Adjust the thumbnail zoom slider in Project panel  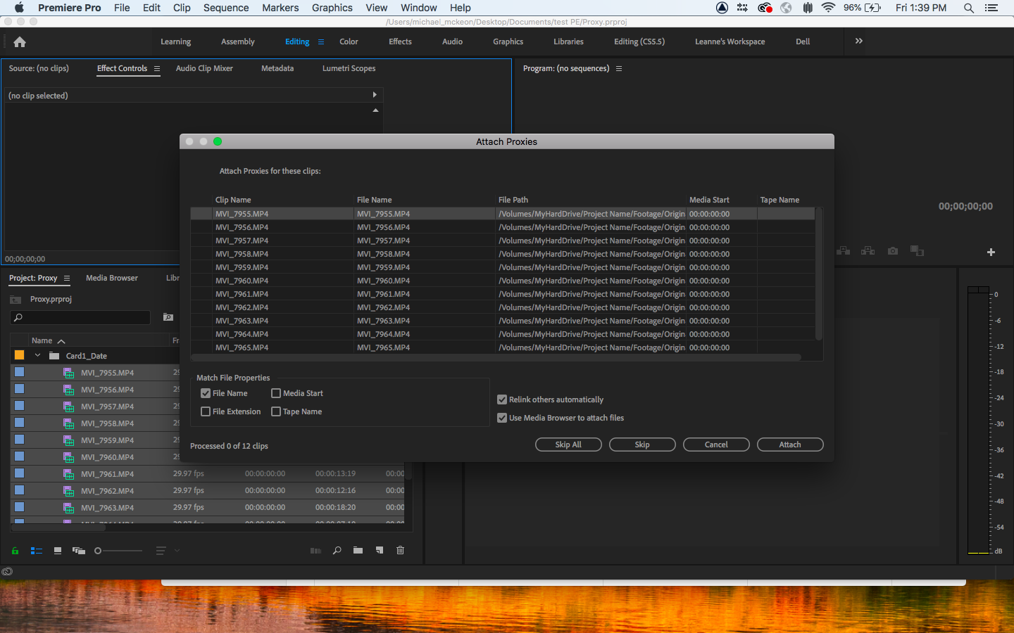[x=118, y=551]
